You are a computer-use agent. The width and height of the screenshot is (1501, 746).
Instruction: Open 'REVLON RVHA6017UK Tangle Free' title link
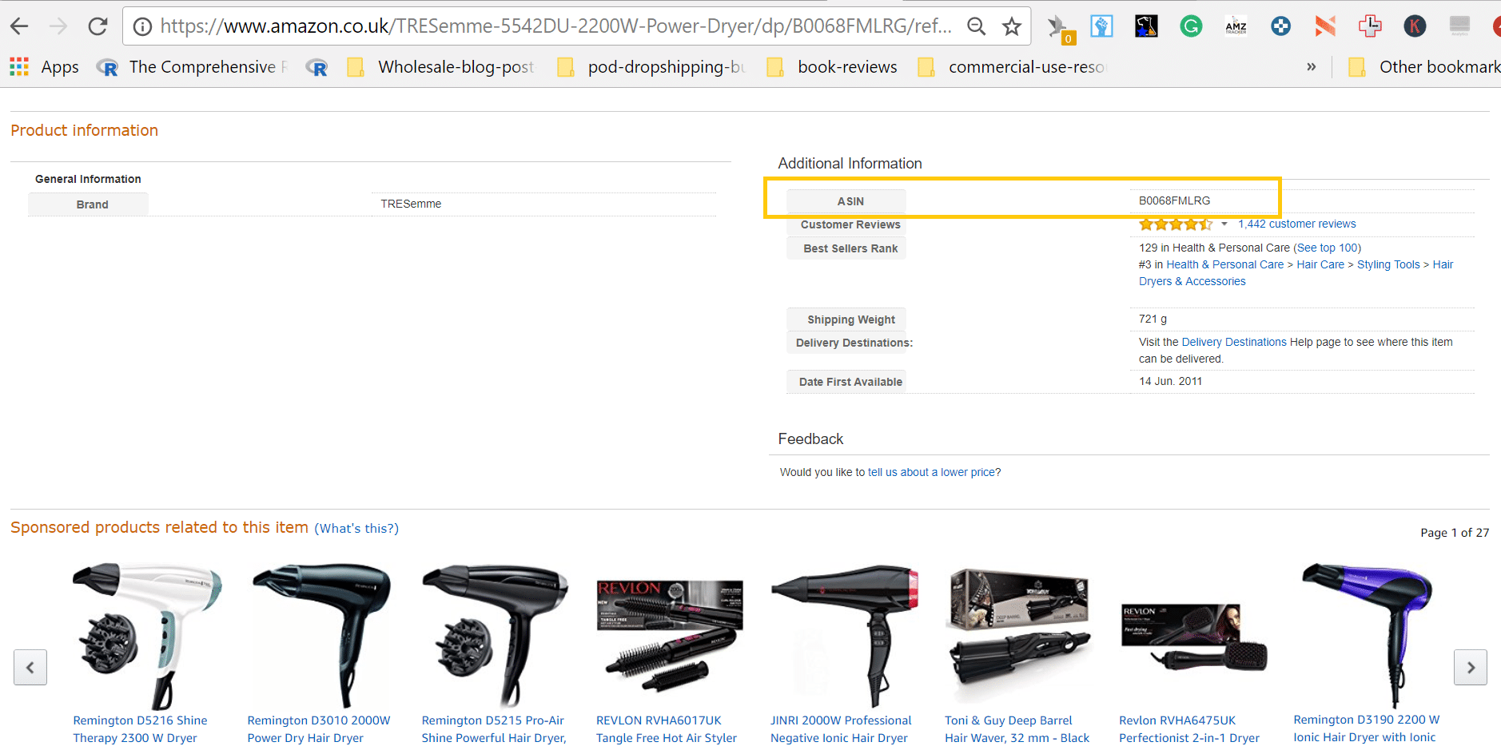(667, 730)
